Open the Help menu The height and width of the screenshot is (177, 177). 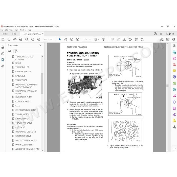29,30
